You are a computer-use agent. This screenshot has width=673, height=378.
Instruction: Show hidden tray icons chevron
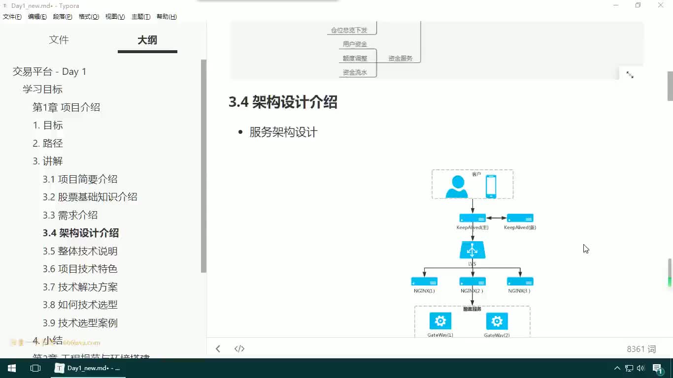[x=617, y=368]
